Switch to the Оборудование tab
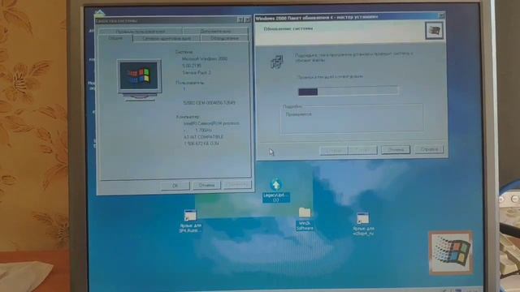The image size is (520, 292). coord(224,38)
